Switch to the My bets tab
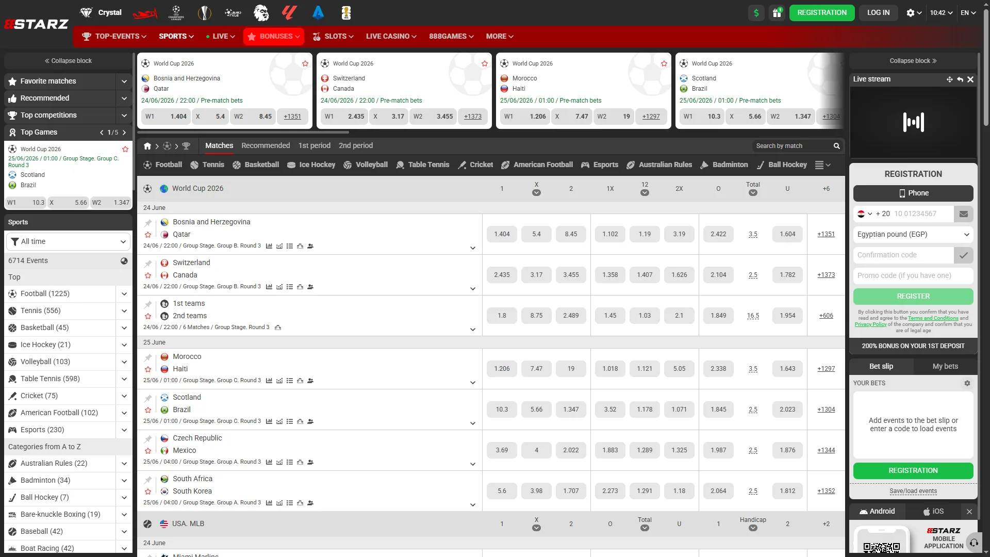990x557 pixels. [945, 367]
